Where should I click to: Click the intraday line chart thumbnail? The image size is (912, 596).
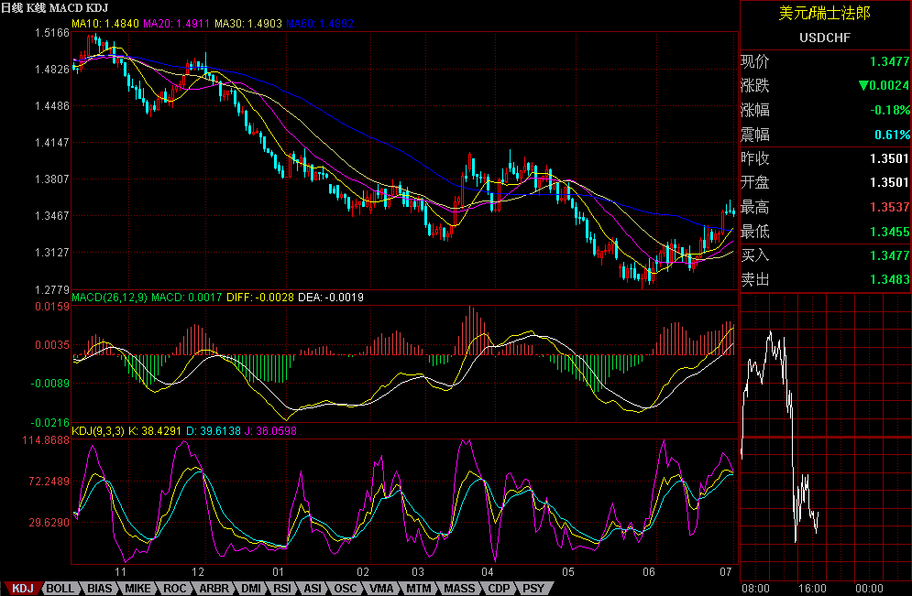click(826, 437)
